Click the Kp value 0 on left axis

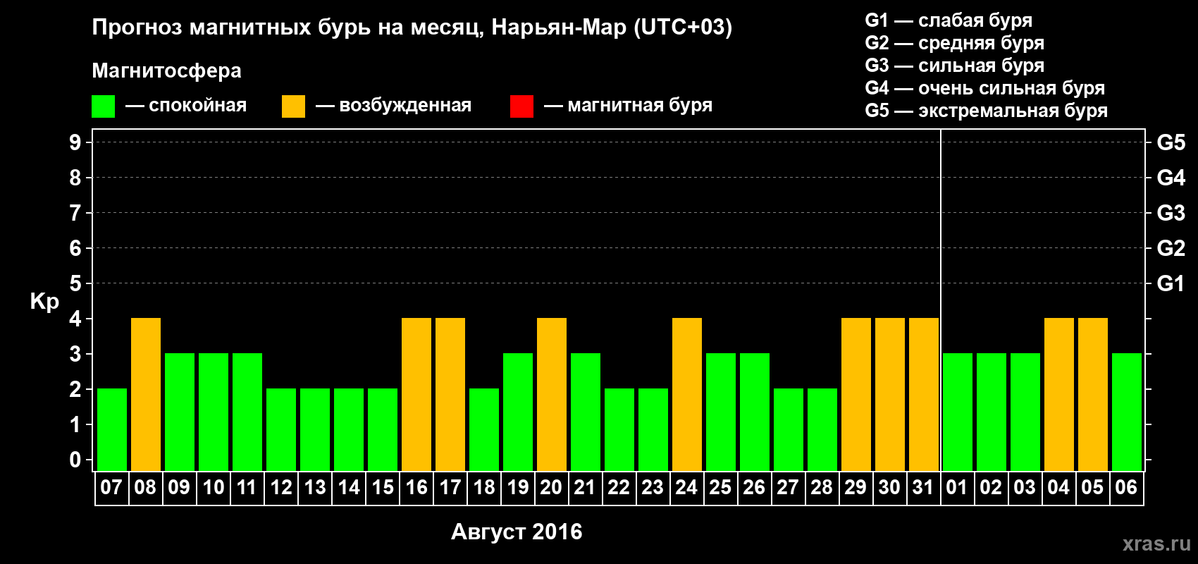(75, 460)
